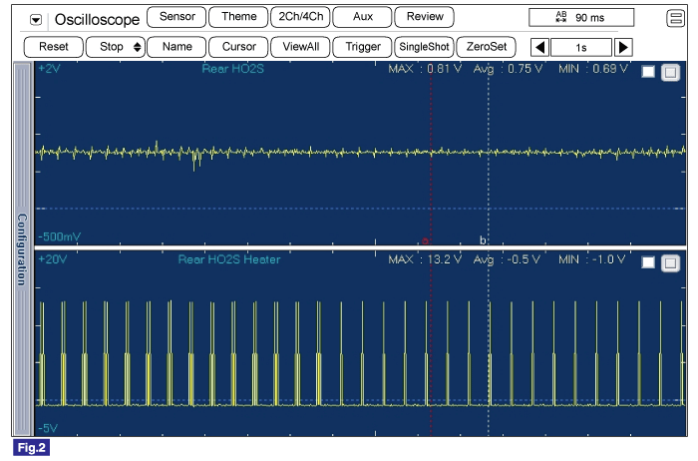Click the ZeroSet button
This screenshot has width=698, height=461.
coord(487,47)
